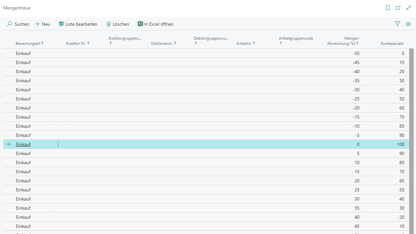Open the list view options icon
416x234 pixels.
pos(408,24)
